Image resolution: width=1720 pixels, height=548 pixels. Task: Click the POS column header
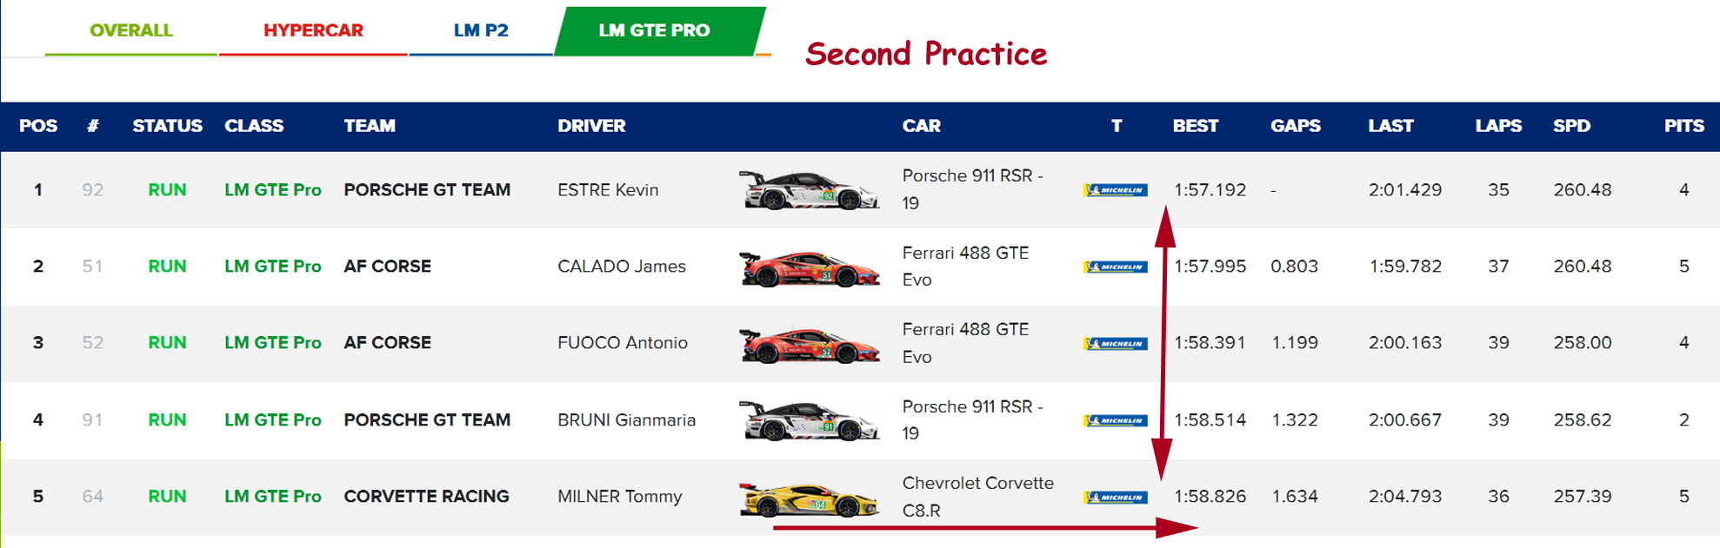pos(38,126)
